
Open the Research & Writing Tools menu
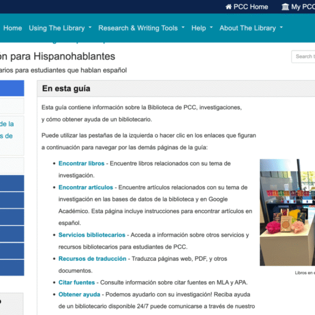click(x=138, y=28)
